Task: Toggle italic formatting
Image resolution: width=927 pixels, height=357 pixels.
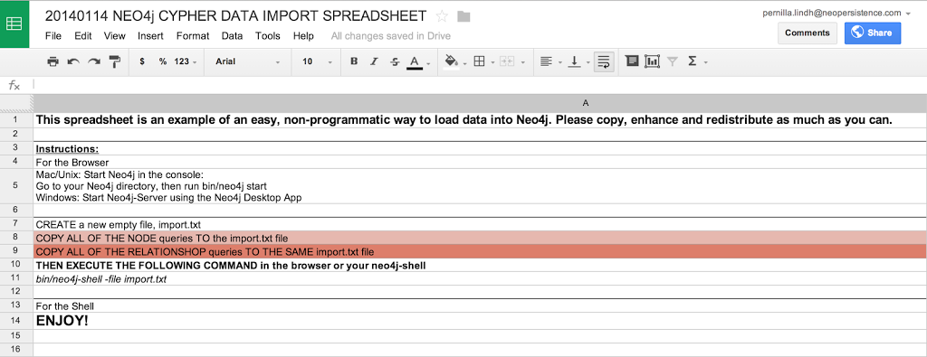Action: [374, 61]
